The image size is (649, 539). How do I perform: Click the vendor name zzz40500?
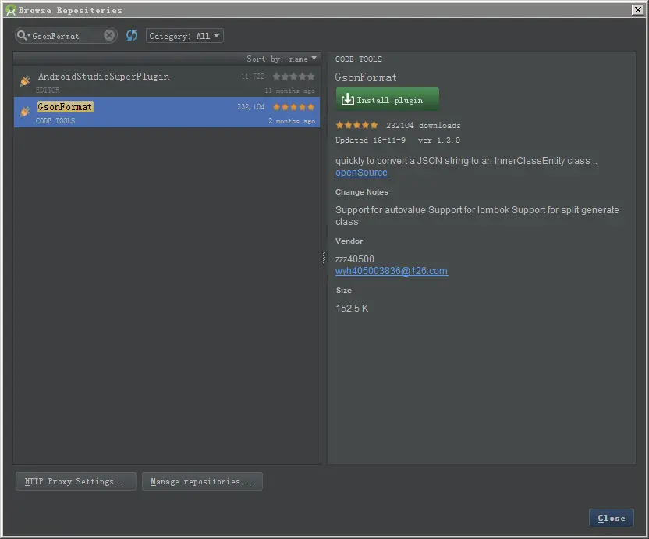(x=355, y=259)
